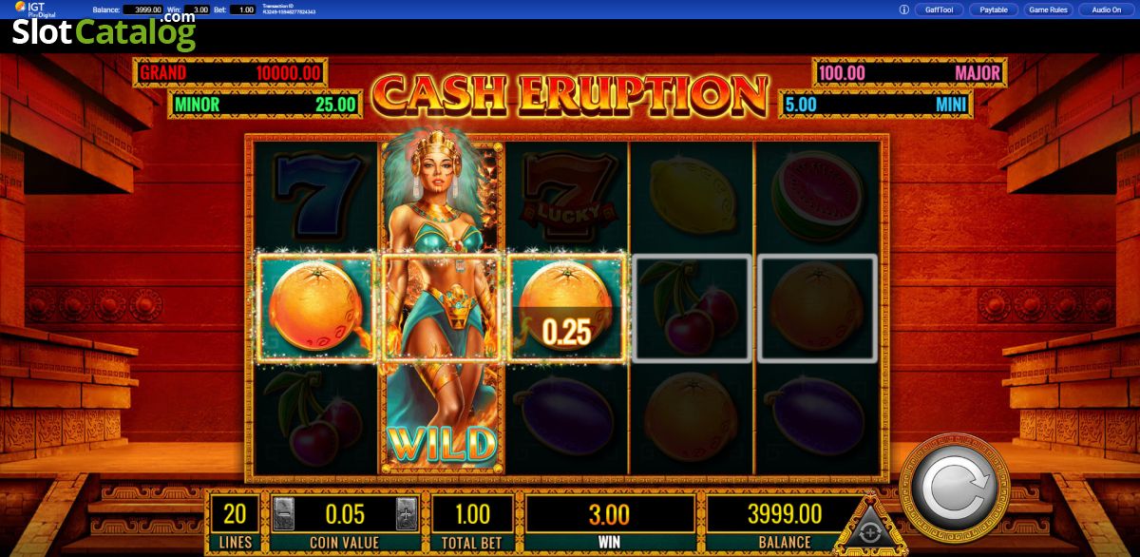Click the GRAND 10000.00 jackpot banner
This screenshot has width=1140, height=557.
click(x=230, y=72)
